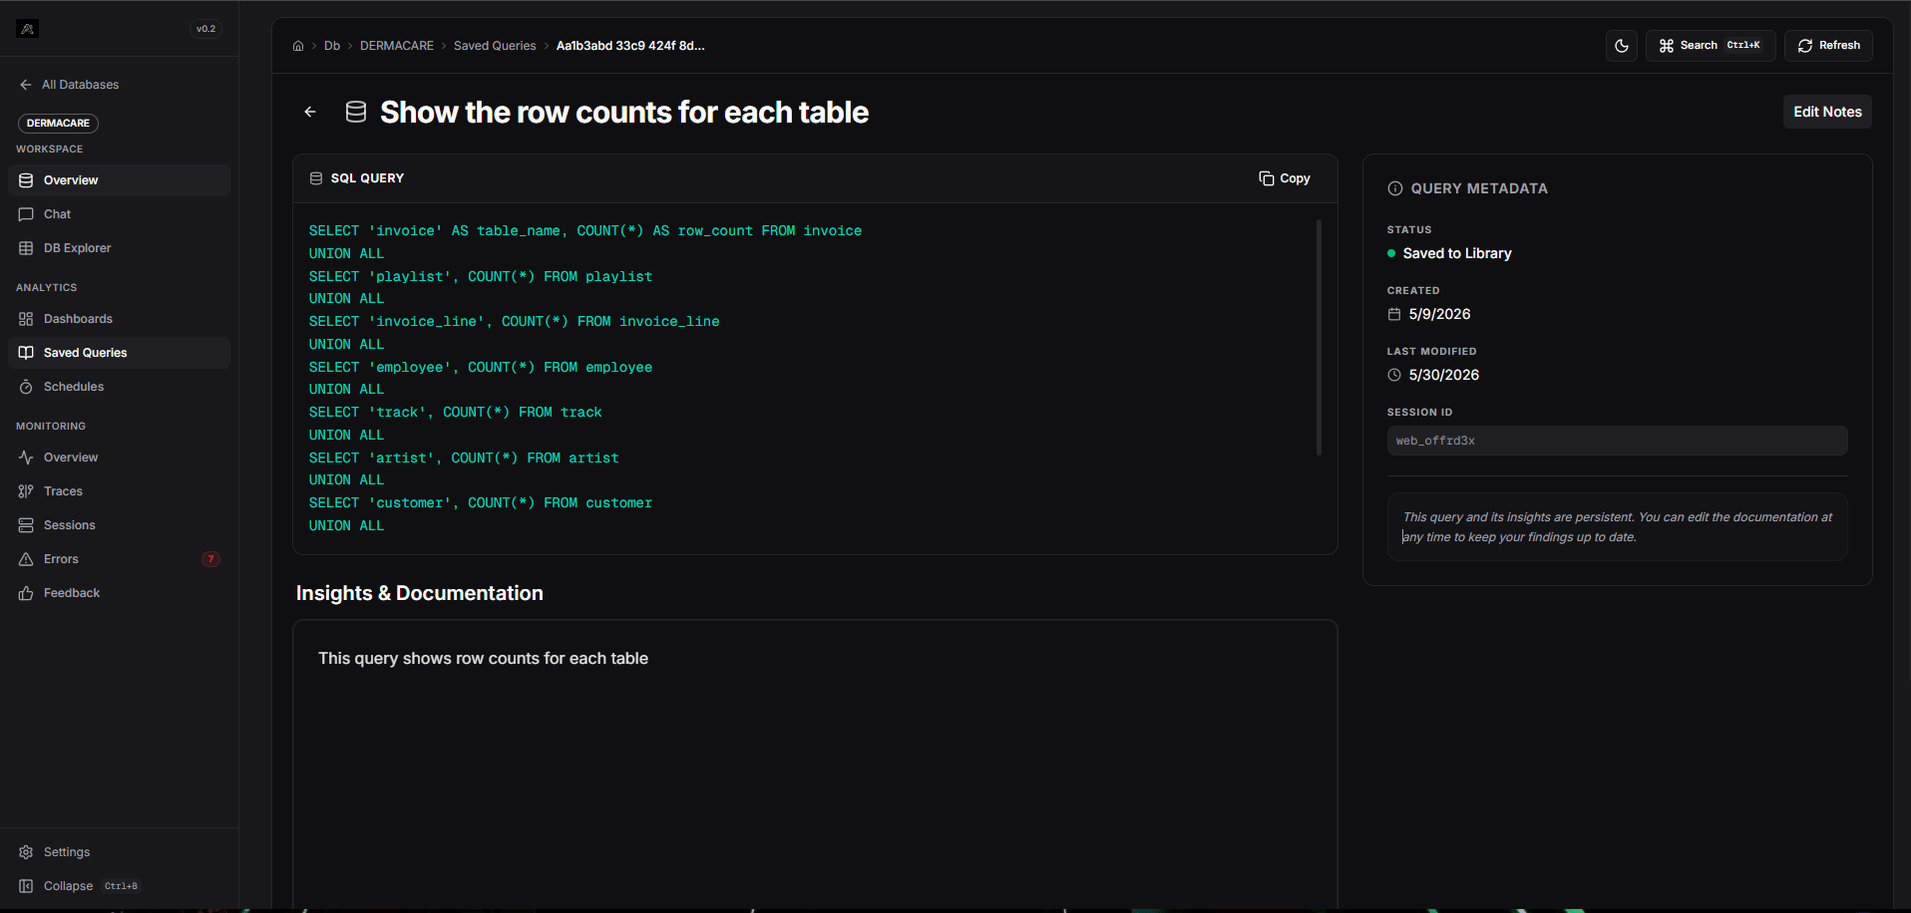Screen dimensions: 1911x913
Task: Open the workspace Overview page
Action: coord(119,180)
